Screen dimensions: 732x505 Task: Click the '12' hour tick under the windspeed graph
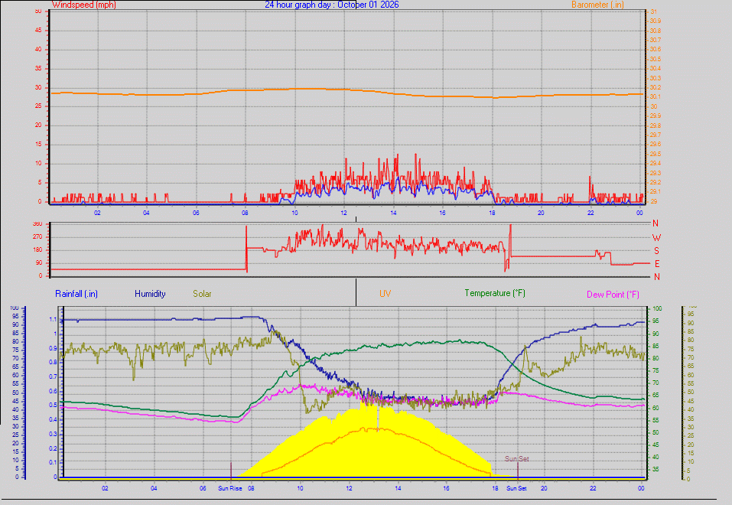pos(344,213)
